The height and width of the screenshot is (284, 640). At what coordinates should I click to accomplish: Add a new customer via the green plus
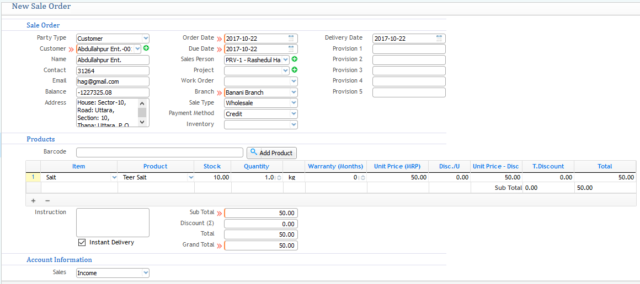[x=146, y=48]
